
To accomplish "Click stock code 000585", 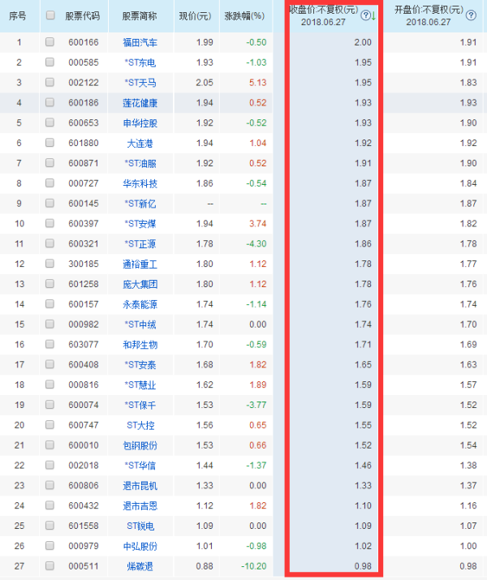I will (84, 62).
